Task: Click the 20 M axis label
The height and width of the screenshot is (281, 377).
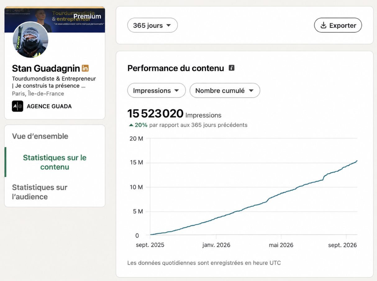Action: tap(136, 139)
